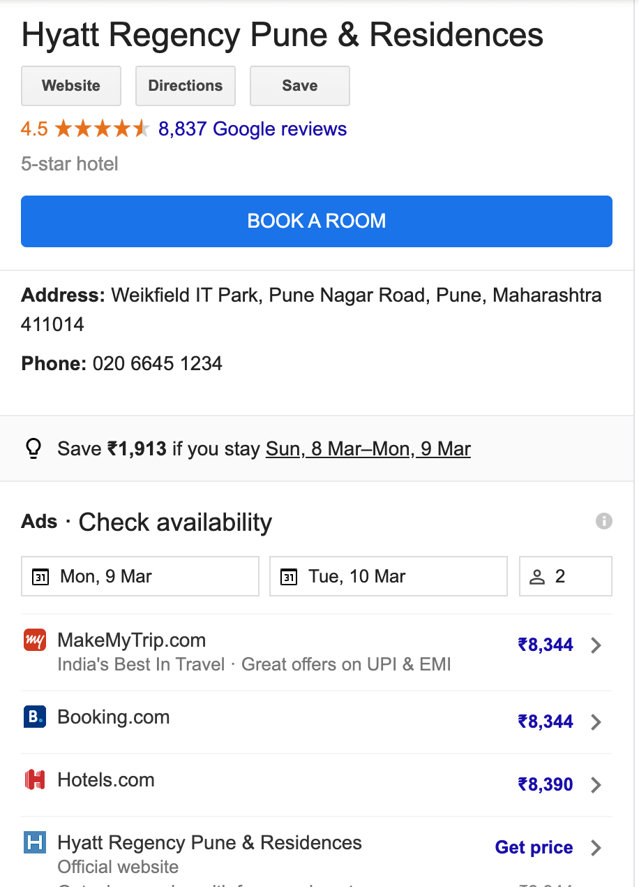
Task: Expand the Hotels.com offer chevron
Action: 596,785
